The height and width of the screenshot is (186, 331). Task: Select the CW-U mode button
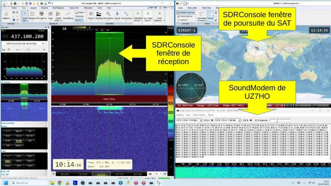[19, 136]
